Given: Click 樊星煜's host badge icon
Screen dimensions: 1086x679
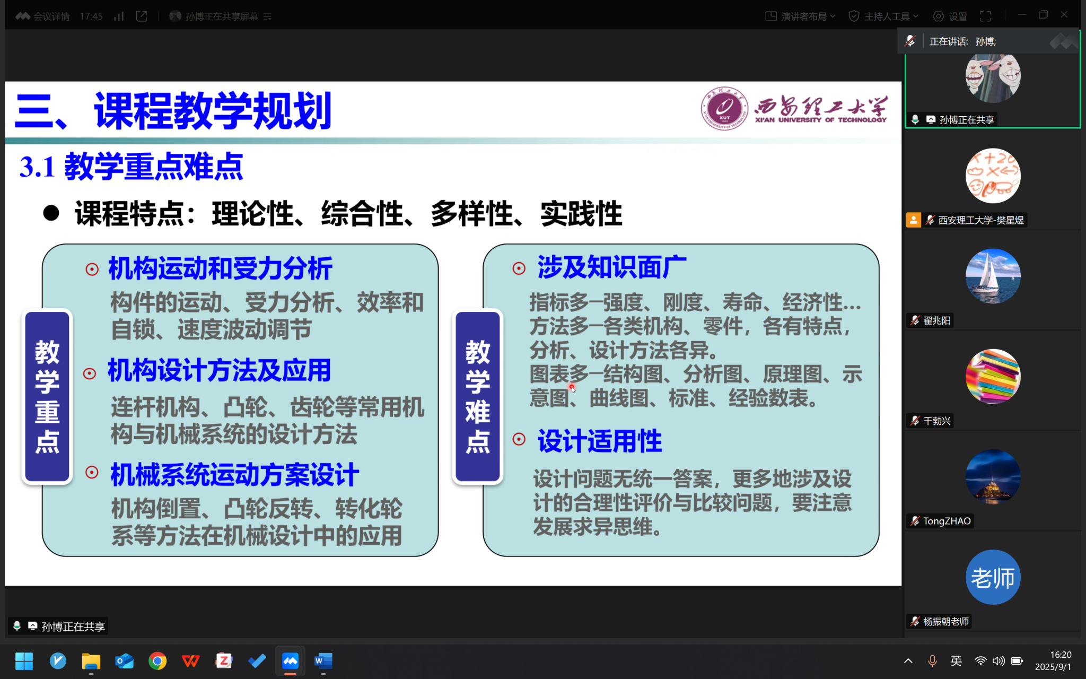Looking at the screenshot, I should pos(913,220).
